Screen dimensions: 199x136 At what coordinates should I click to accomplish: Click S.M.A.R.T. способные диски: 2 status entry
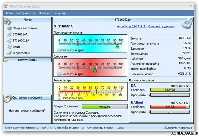pos(62,128)
